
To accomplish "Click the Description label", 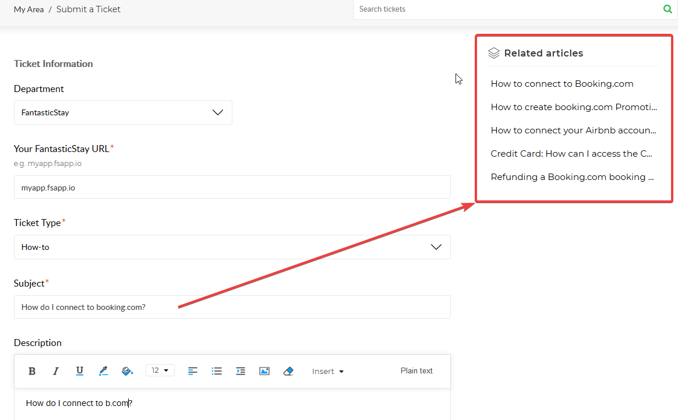I will point(38,343).
